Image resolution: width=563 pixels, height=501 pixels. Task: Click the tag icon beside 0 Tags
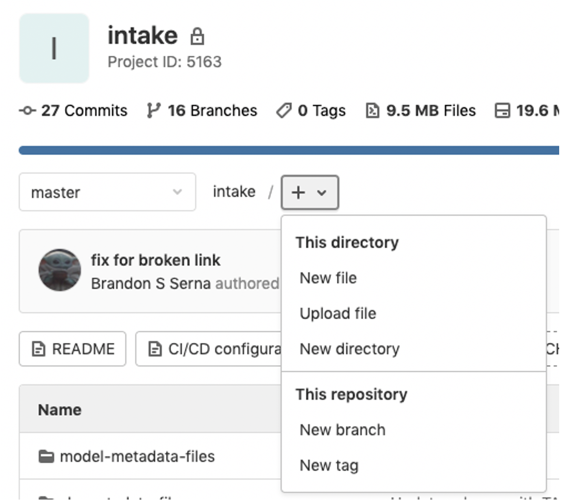[x=283, y=111]
